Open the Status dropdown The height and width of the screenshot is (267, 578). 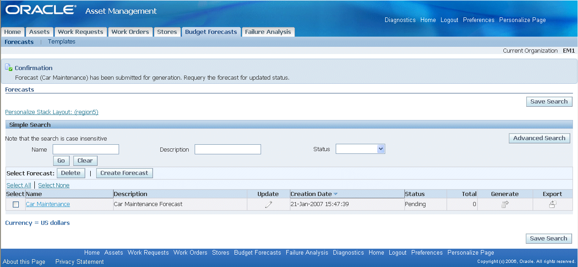point(360,149)
